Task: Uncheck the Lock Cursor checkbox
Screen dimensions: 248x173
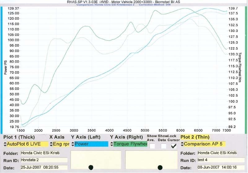Action: tap(174, 146)
